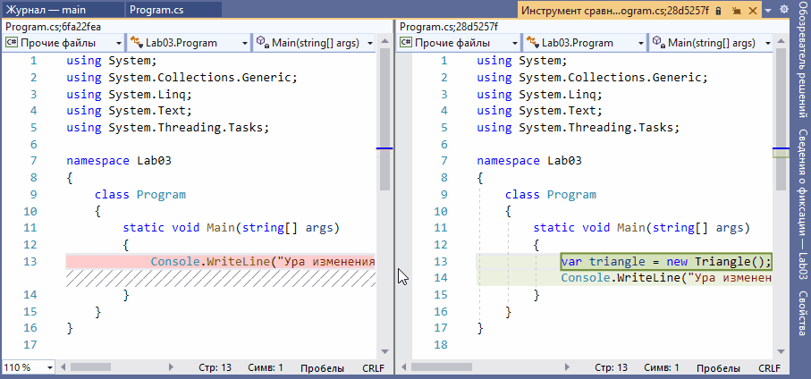Screen dimensions: 811x379
Task: Click left pane horizontal scroll right arrow
Action: pos(171,367)
